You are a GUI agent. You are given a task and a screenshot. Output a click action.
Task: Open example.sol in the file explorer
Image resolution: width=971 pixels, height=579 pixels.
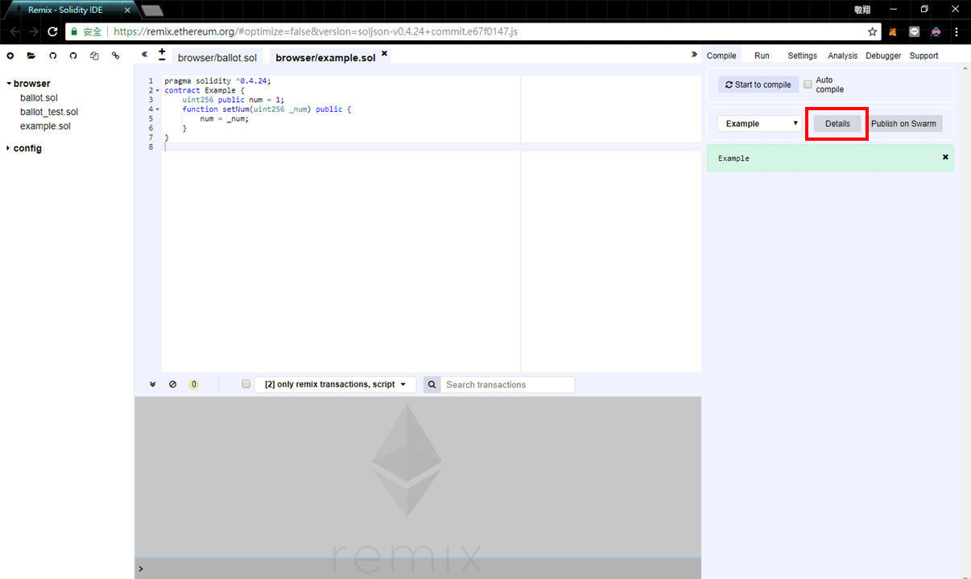tap(45, 126)
